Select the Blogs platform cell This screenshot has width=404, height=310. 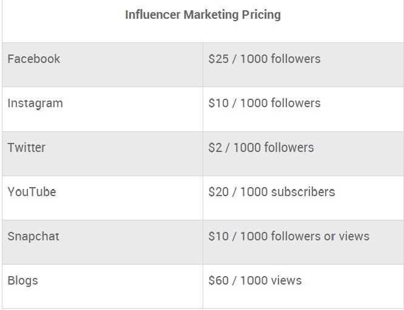pos(23,280)
